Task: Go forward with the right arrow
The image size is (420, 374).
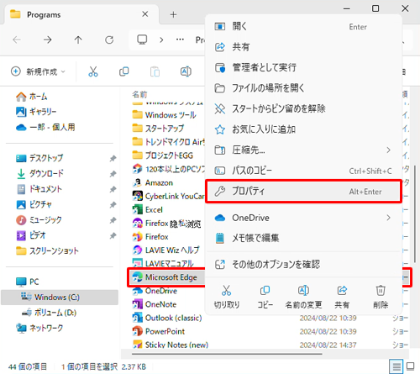Action: click(48, 40)
